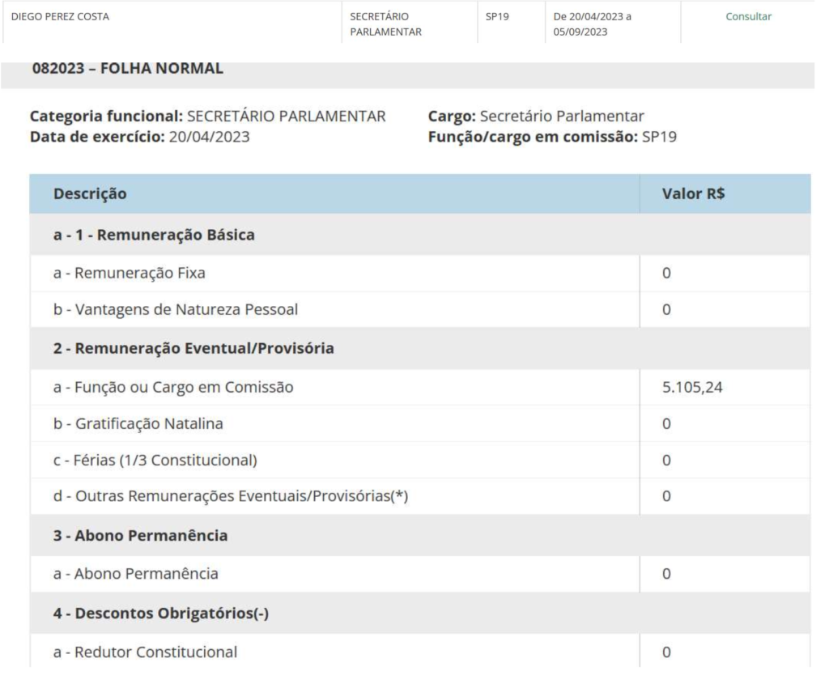Click the Valor R$ column header
The height and width of the screenshot is (684, 829).
tap(693, 194)
